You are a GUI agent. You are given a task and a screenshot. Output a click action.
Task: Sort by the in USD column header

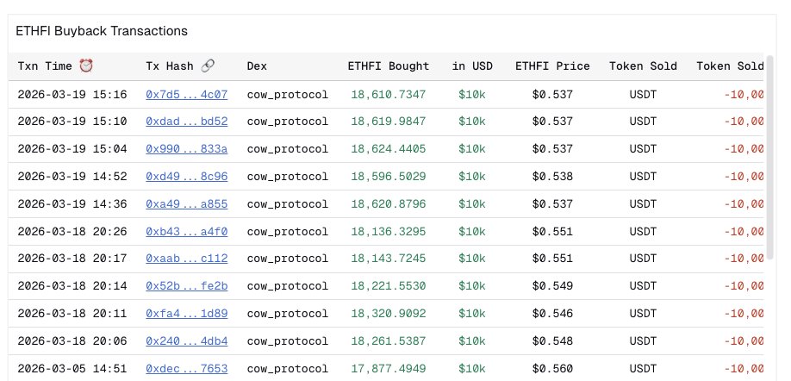(471, 66)
